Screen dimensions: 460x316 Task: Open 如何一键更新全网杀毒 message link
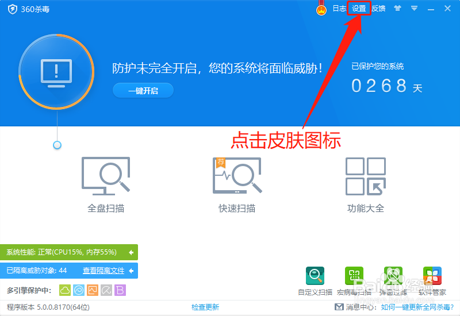coord(417,307)
